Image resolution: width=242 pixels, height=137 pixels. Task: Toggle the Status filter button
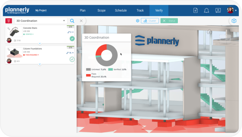169,21
